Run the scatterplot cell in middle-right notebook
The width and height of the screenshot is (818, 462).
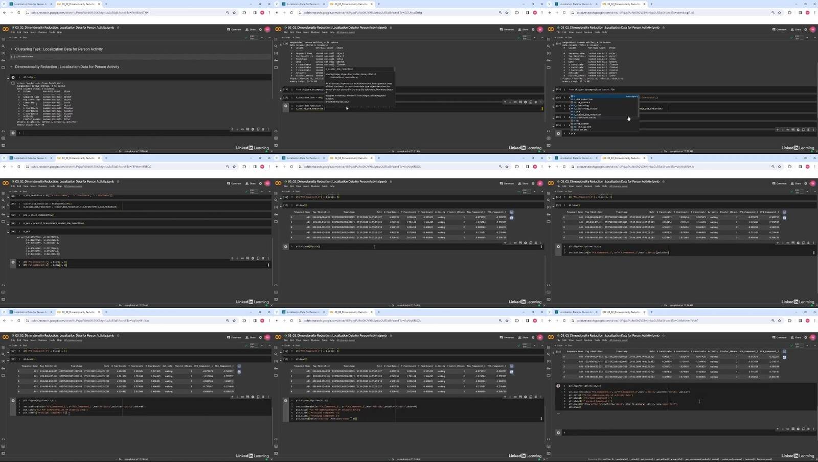pos(558,246)
